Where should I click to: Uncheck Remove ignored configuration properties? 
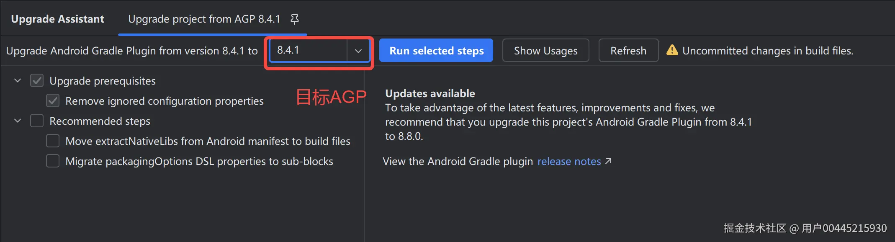53,101
